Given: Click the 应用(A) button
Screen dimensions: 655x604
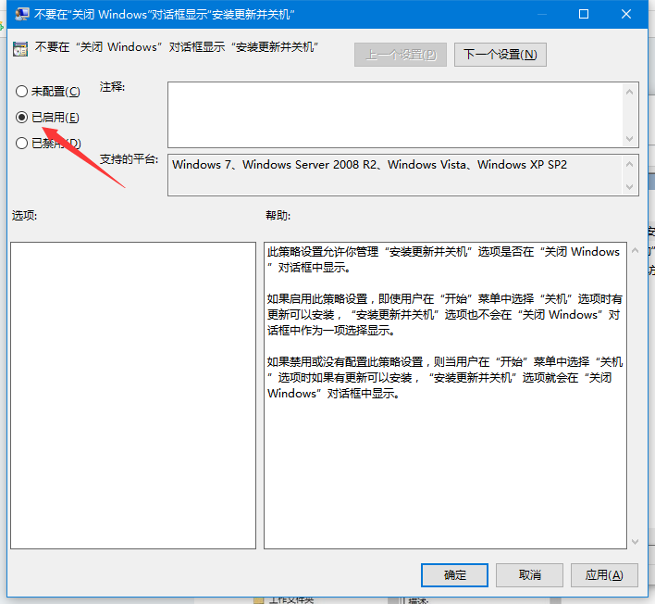Looking at the screenshot, I should tap(604, 575).
